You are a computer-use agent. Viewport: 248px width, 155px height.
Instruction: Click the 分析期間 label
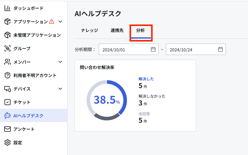(x=85, y=50)
